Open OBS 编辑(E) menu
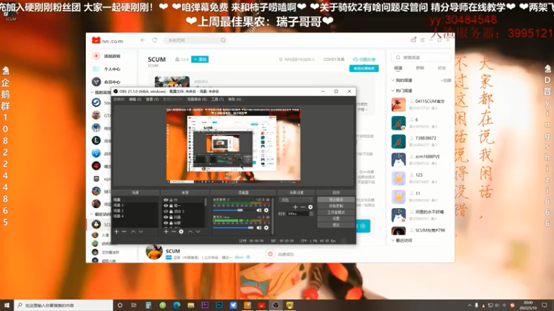 point(135,100)
